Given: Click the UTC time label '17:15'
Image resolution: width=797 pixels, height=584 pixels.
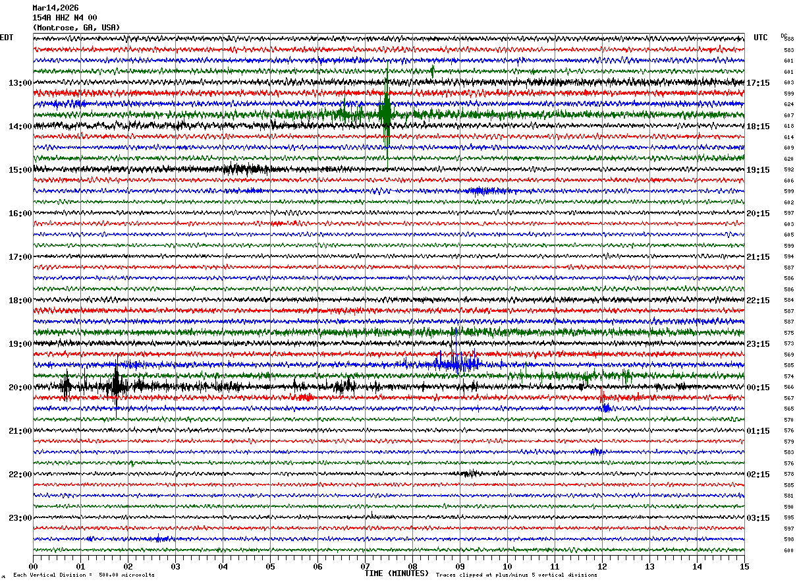Looking at the screenshot, I should pos(758,83).
